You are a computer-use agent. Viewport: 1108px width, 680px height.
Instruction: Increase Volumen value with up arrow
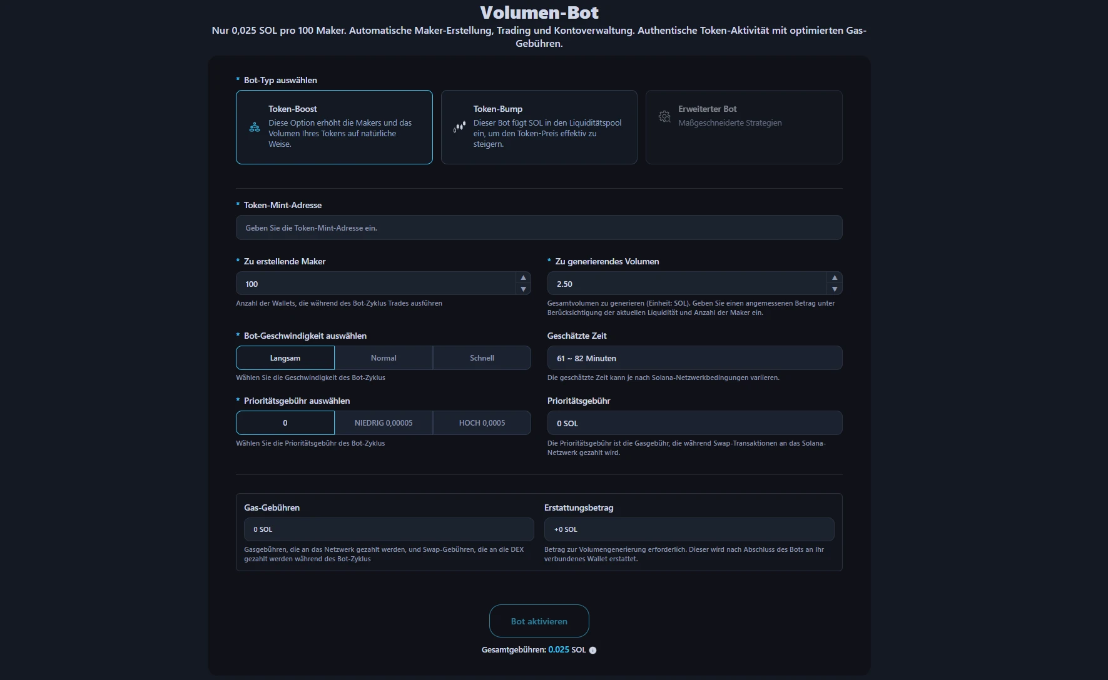click(834, 277)
